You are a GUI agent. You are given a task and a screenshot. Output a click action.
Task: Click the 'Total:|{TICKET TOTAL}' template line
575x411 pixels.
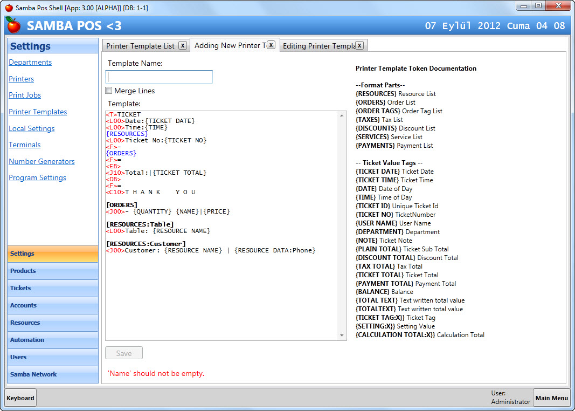coord(157,173)
